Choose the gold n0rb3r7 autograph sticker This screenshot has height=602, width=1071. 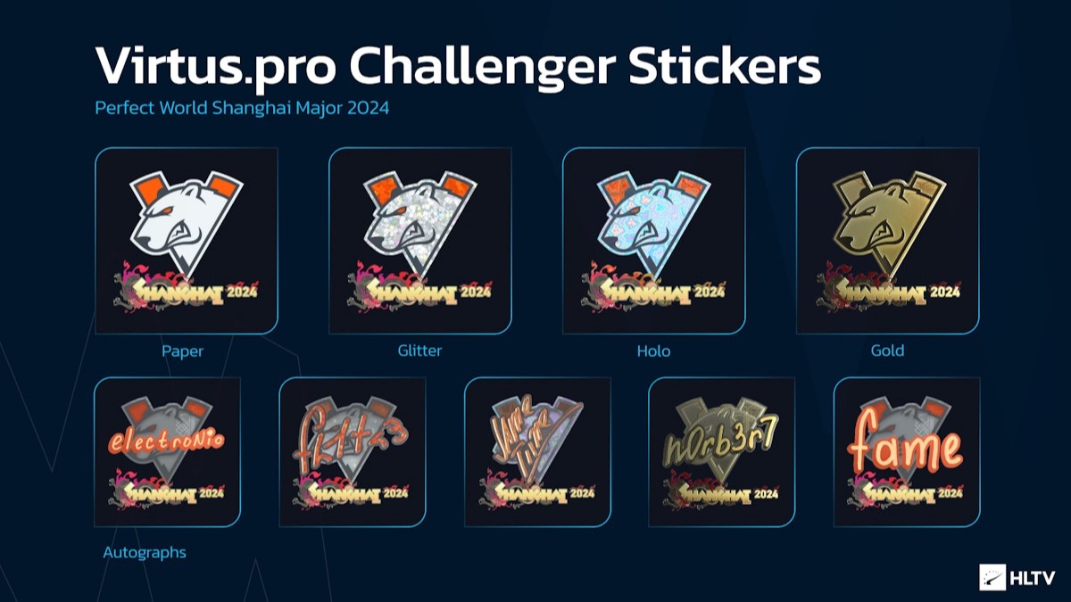click(722, 452)
